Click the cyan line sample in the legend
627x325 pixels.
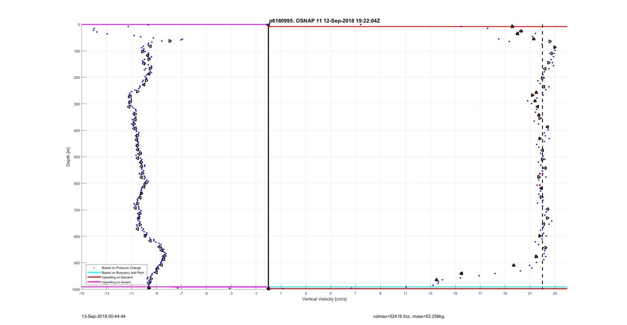coord(94,273)
